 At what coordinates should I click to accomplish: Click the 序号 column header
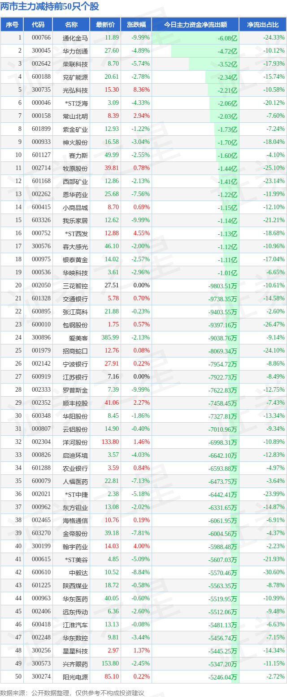pos(12,24)
